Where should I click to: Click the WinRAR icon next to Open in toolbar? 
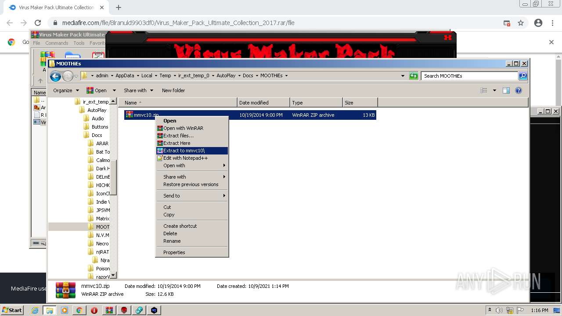pyautogui.click(x=90, y=90)
